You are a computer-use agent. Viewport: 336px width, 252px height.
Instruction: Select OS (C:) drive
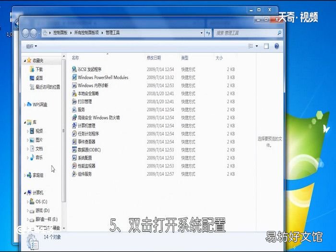[x=38, y=202]
